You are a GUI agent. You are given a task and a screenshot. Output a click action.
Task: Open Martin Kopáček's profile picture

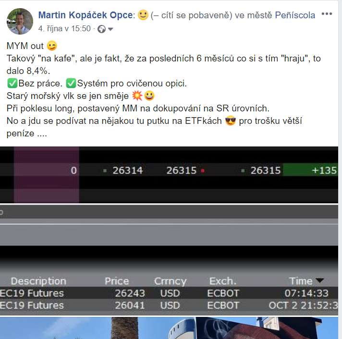pyautogui.click(x=20, y=21)
